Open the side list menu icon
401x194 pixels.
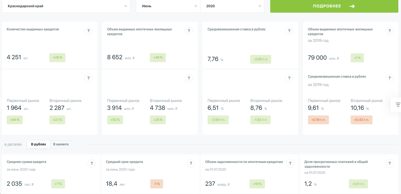(398, 105)
